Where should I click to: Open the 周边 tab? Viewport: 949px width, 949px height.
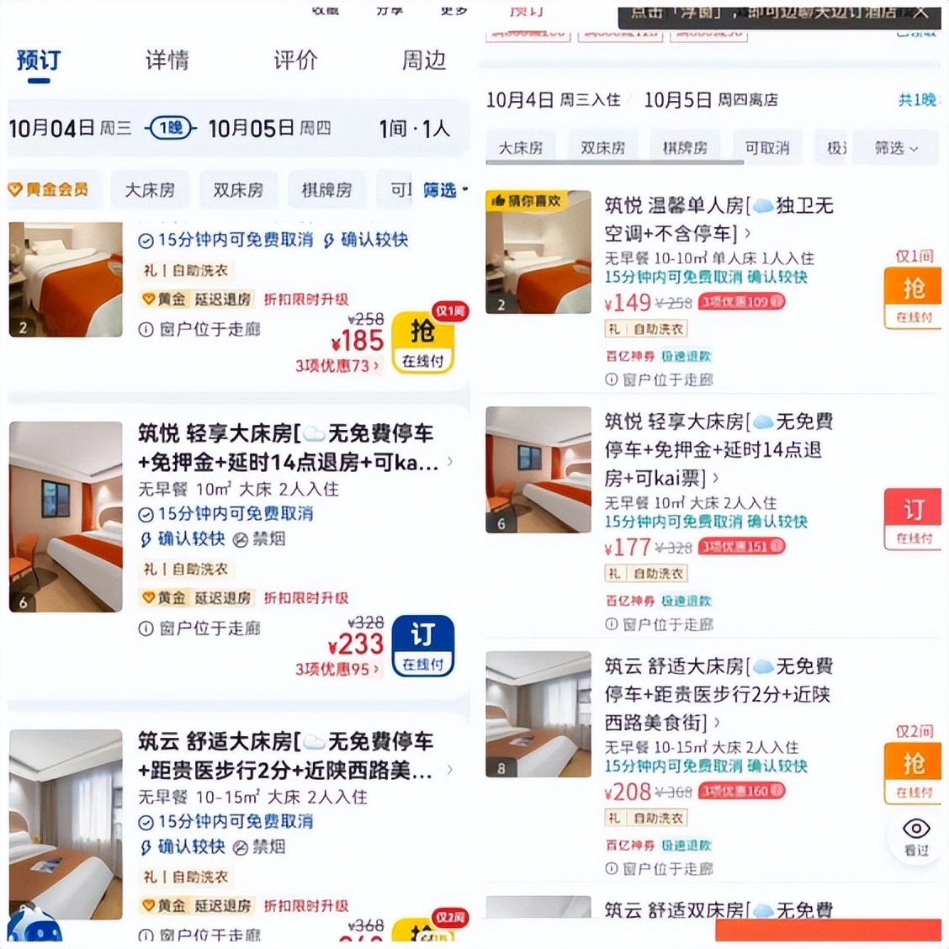click(x=424, y=60)
